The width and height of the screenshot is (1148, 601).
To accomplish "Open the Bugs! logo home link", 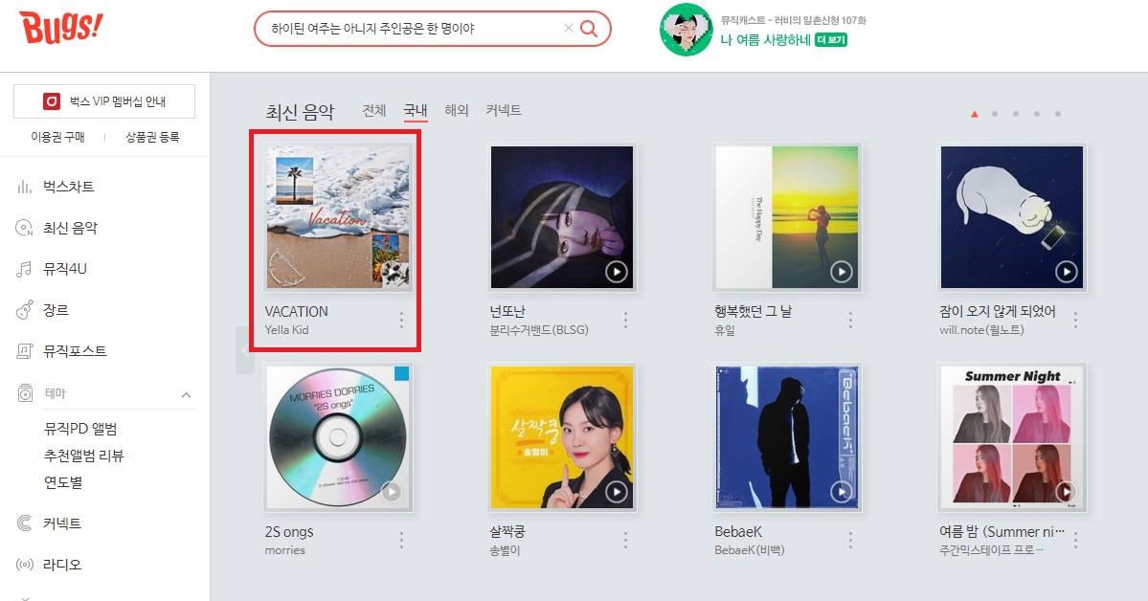I will click(x=60, y=28).
